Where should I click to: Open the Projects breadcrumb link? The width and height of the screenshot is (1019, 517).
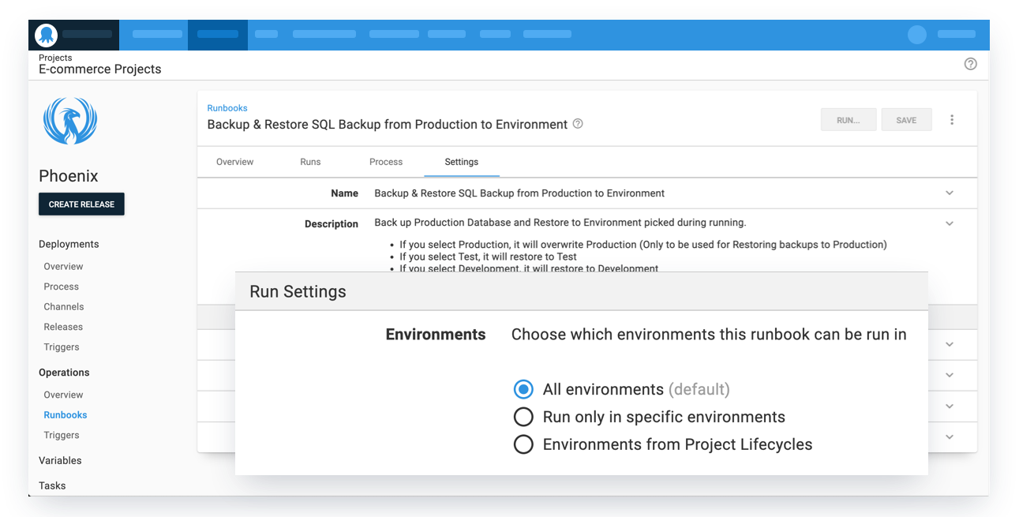pos(55,58)
